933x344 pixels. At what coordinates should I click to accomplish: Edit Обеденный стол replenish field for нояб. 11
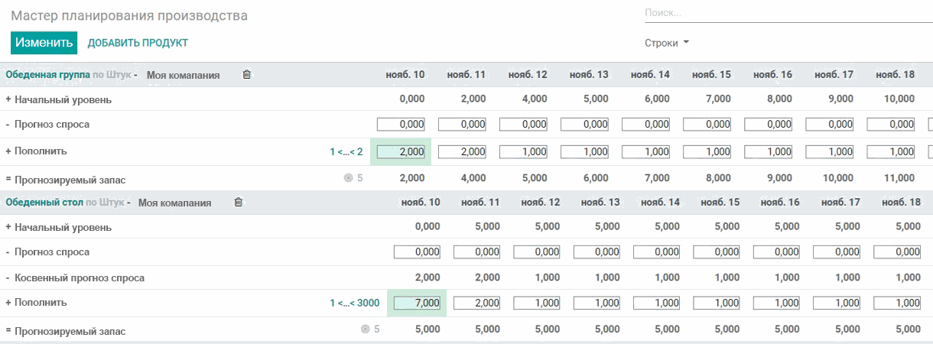[477, 303]
